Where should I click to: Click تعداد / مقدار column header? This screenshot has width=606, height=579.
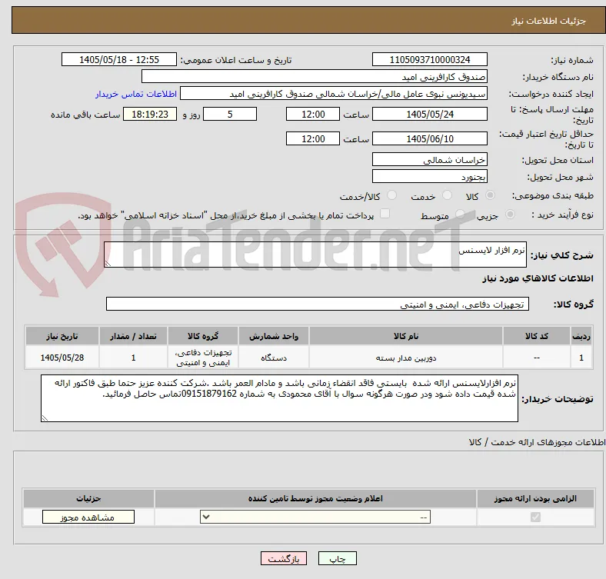click(133, 336)
